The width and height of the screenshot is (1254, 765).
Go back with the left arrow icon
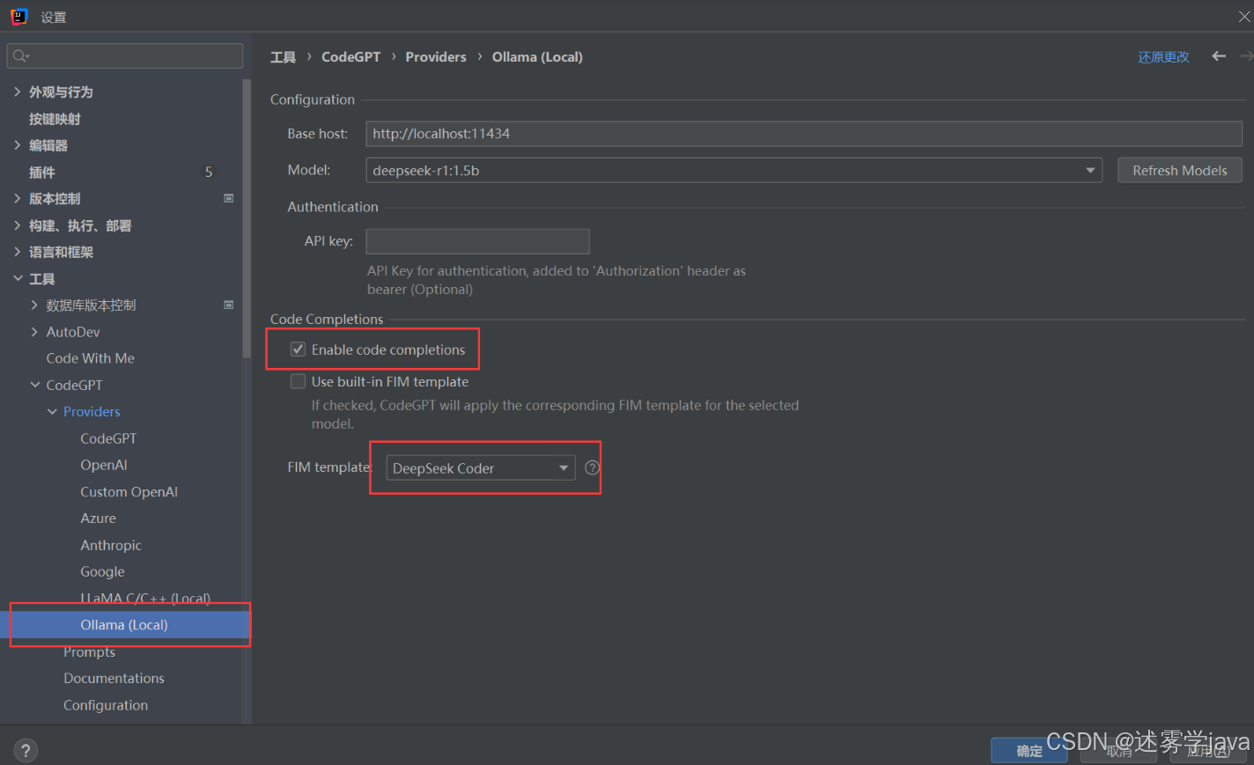coord(1219,56)
